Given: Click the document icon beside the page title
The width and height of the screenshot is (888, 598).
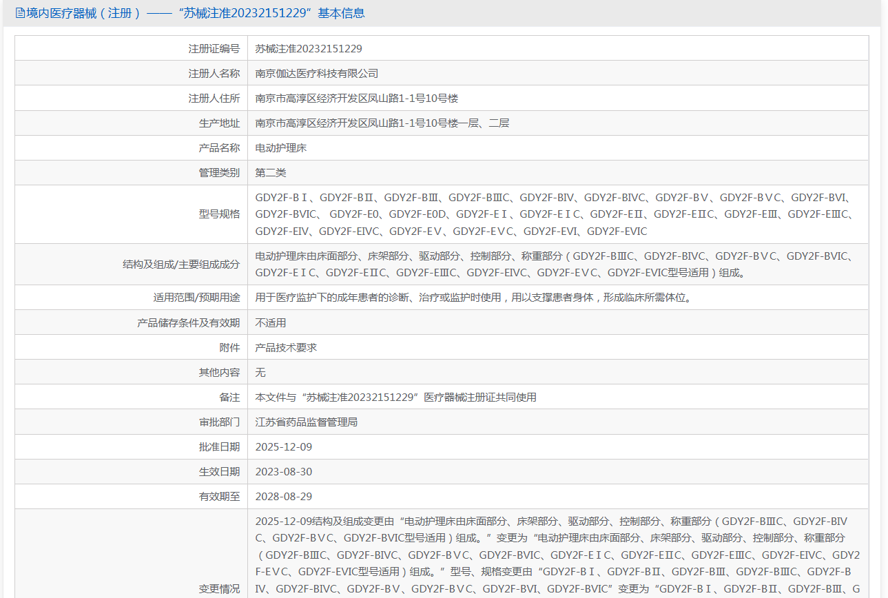Looking at the screenshot, I should (20, 13).
